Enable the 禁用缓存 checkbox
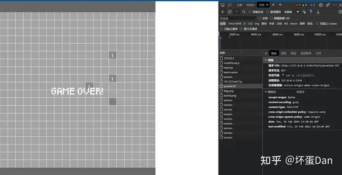This screenshot has width=342, height=175. [267, 12]
